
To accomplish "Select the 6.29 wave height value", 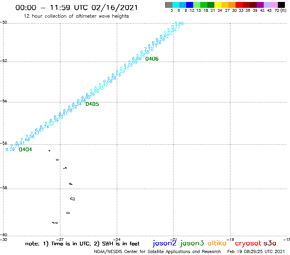I will click(90, 95).
